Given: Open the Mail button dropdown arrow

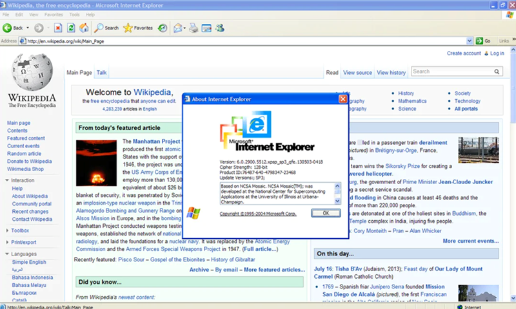Looking at the screenshot, I should 184,28.
